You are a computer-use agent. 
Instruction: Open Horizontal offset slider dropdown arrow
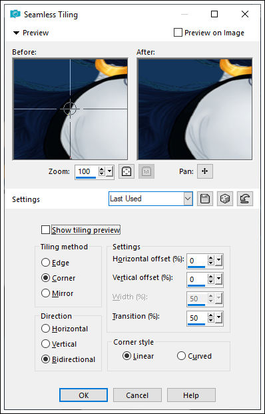(x=219, y=261)
